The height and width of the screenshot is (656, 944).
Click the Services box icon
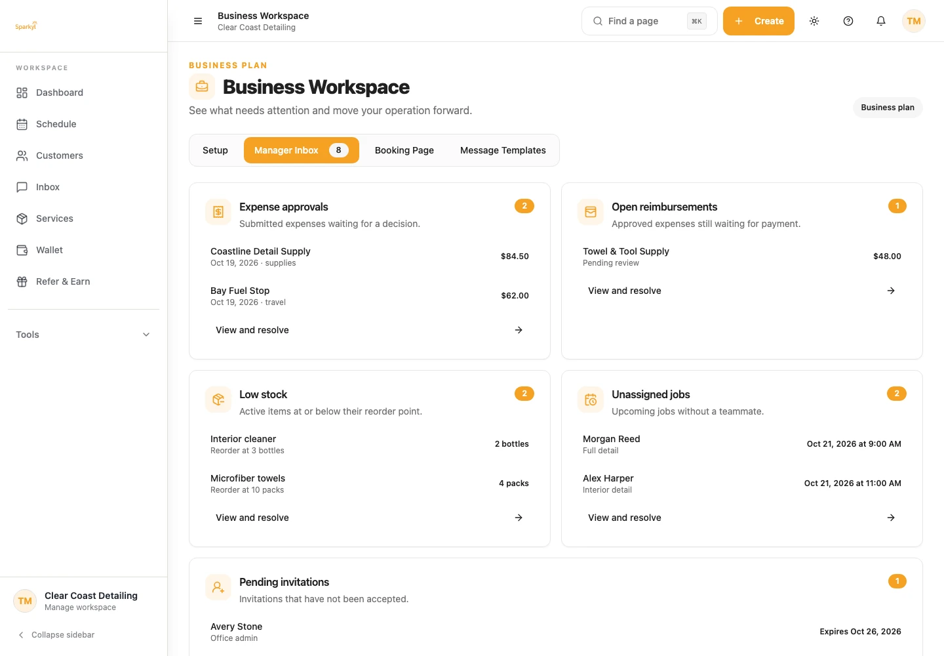click(x=22, y=218)
